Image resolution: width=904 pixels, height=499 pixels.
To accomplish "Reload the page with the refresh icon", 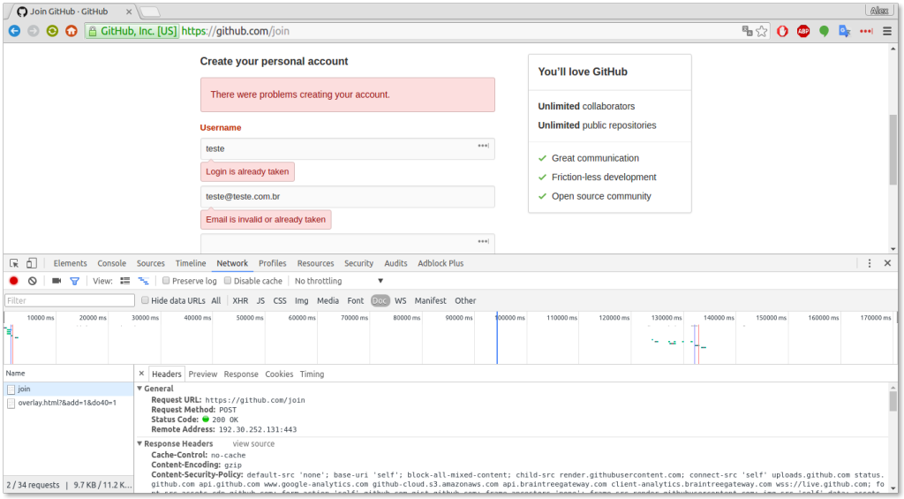I will pos(52,31).
